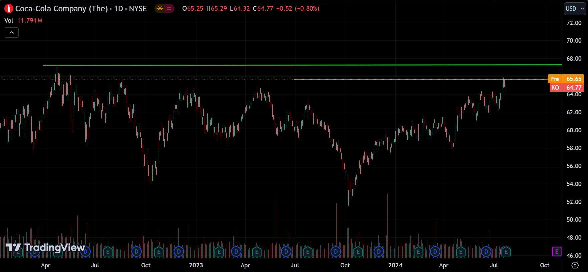Viewport: 588px width, 272px height.
Task: Open the earnings E marker of February 2023
Action: click(219, 252)
